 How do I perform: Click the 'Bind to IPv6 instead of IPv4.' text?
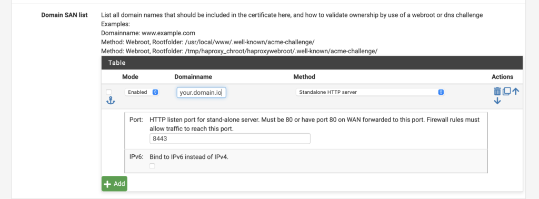tap(189, 157)
